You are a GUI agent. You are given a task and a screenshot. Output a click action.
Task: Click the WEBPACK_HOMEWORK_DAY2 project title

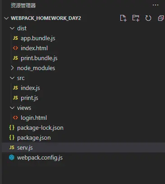[x=46, y=18]
